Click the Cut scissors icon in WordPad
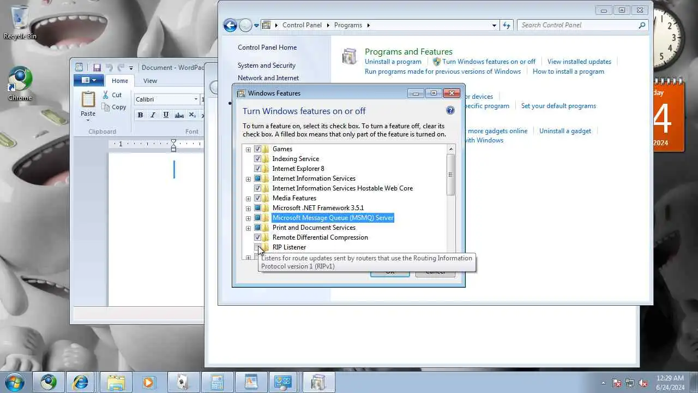The height and width of the screenshot is (393, 698). [106, 95]
